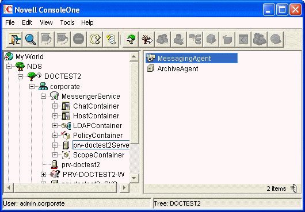Click the green tree NDS Authenticate icon

pyautogui.click(x=131, y=40)
